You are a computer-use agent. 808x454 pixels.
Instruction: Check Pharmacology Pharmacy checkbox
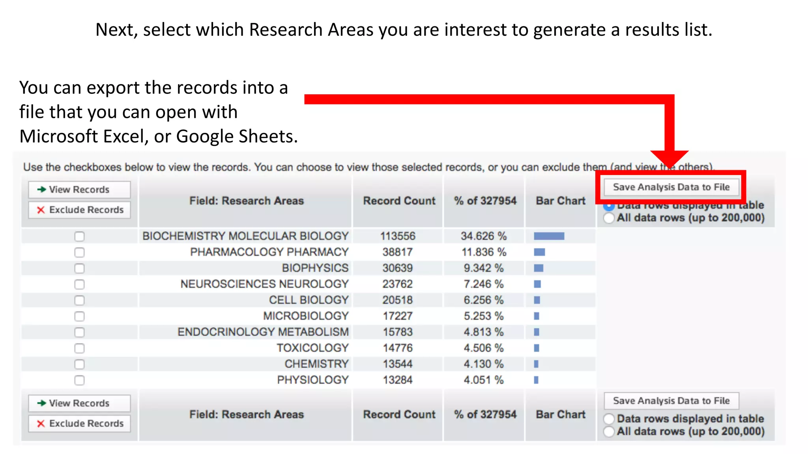pos(80,252)
